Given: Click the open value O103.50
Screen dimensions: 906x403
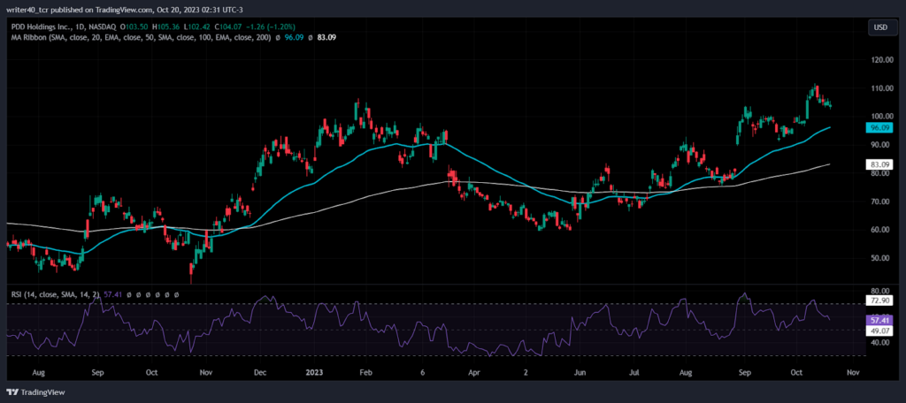Looking at the screenshot, I should pyautogui.click(x=134, y=27).
